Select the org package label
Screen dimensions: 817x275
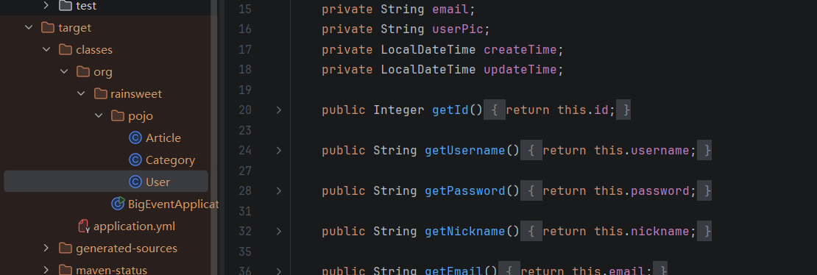tap(103, 72)
